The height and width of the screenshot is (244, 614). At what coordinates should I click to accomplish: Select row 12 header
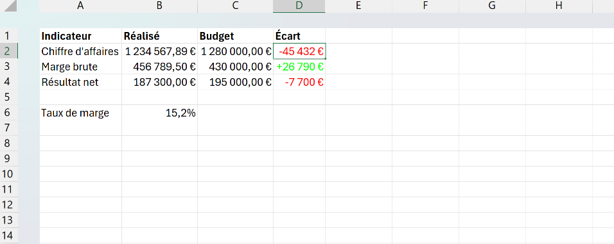(8, 204)
